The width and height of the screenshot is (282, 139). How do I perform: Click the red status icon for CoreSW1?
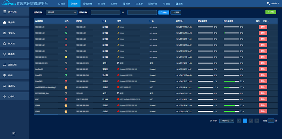click(x=66, y=81)
